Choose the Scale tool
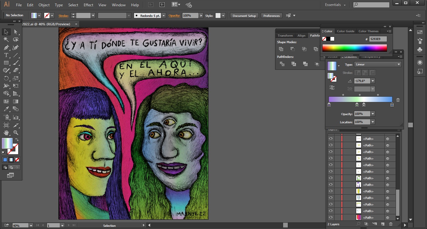 [x=16, y=78]
